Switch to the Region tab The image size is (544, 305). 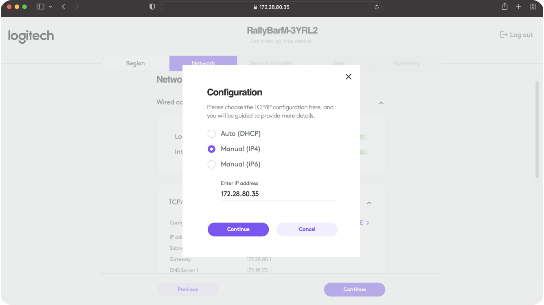tap(136, 63)
